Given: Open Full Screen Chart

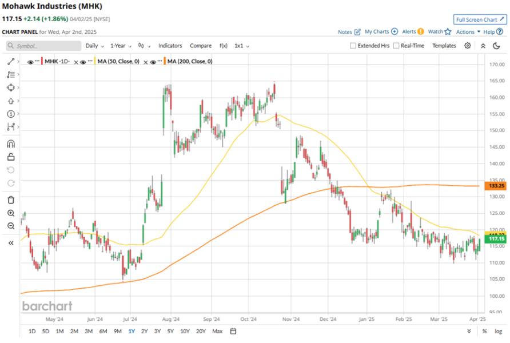Looking at the screenshot, I should pos(480,19).
